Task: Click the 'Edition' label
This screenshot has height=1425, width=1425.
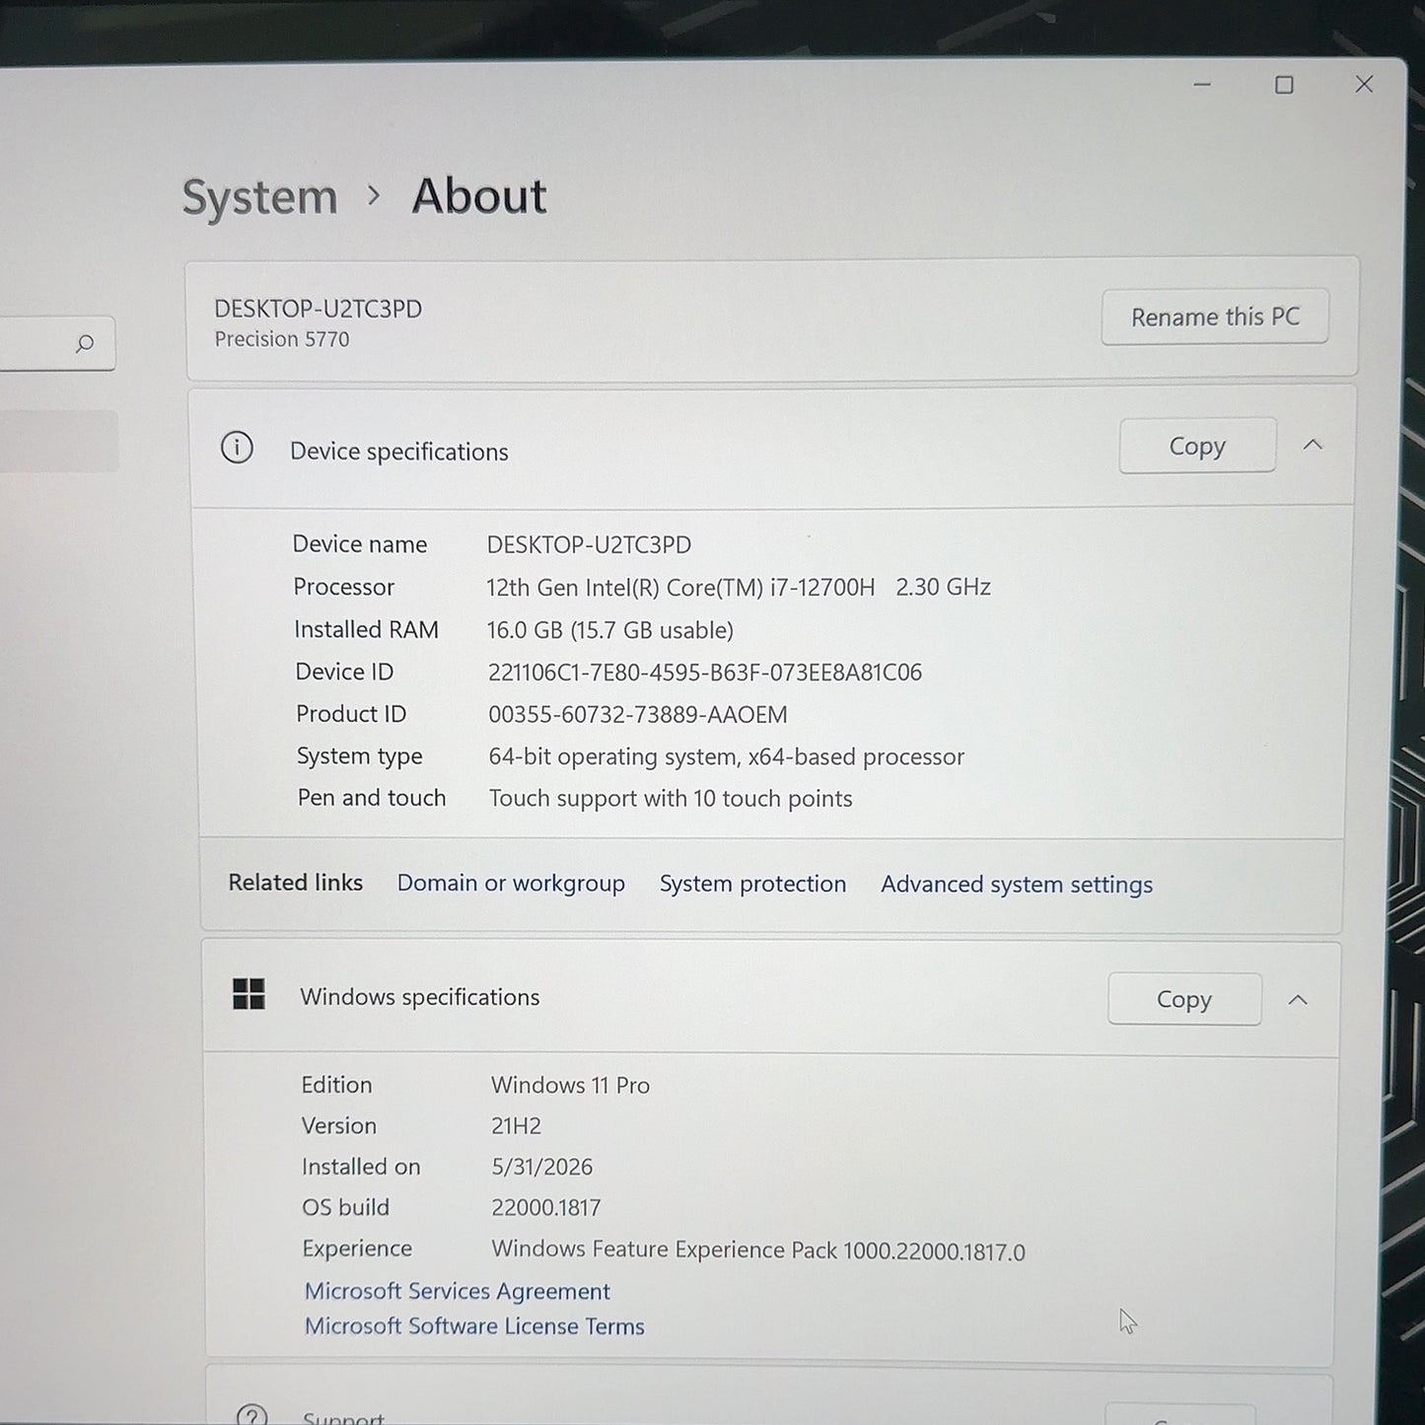Action: click(336, 1085)
